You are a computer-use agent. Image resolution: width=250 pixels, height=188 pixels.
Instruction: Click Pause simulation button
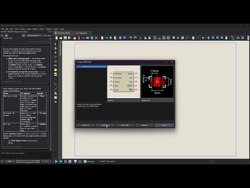click(x=65, y=161)
